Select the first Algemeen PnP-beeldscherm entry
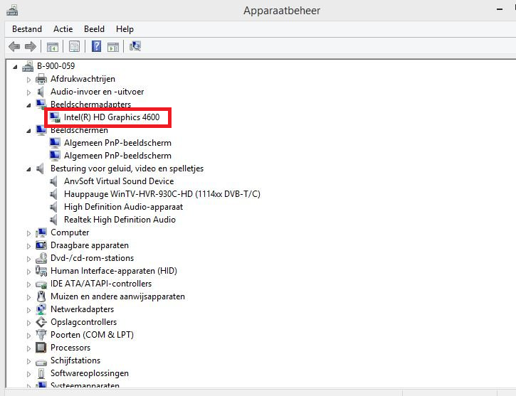Screen dimensions: 516x396 click(x=117, y=143)
